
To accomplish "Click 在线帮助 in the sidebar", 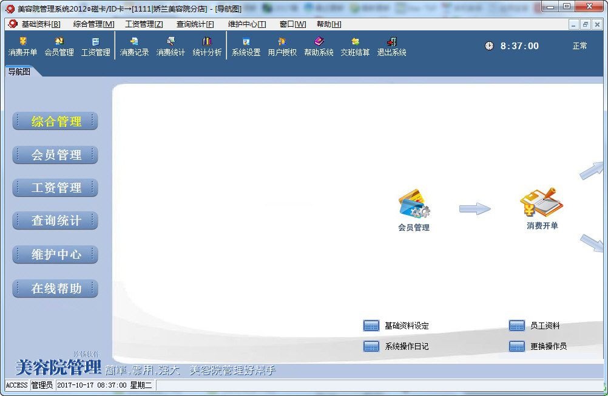I will point(55,288).
